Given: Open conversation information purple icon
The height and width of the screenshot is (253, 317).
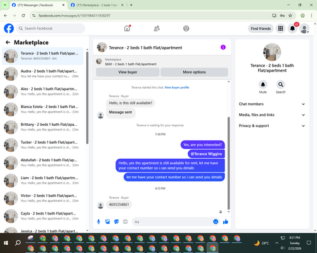Looking at the screenshot, I should tap(223, 47).
